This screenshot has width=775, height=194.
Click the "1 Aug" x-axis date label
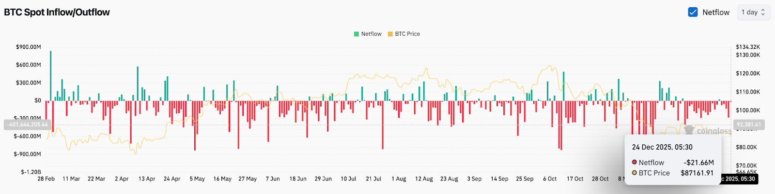pos(399,179)
